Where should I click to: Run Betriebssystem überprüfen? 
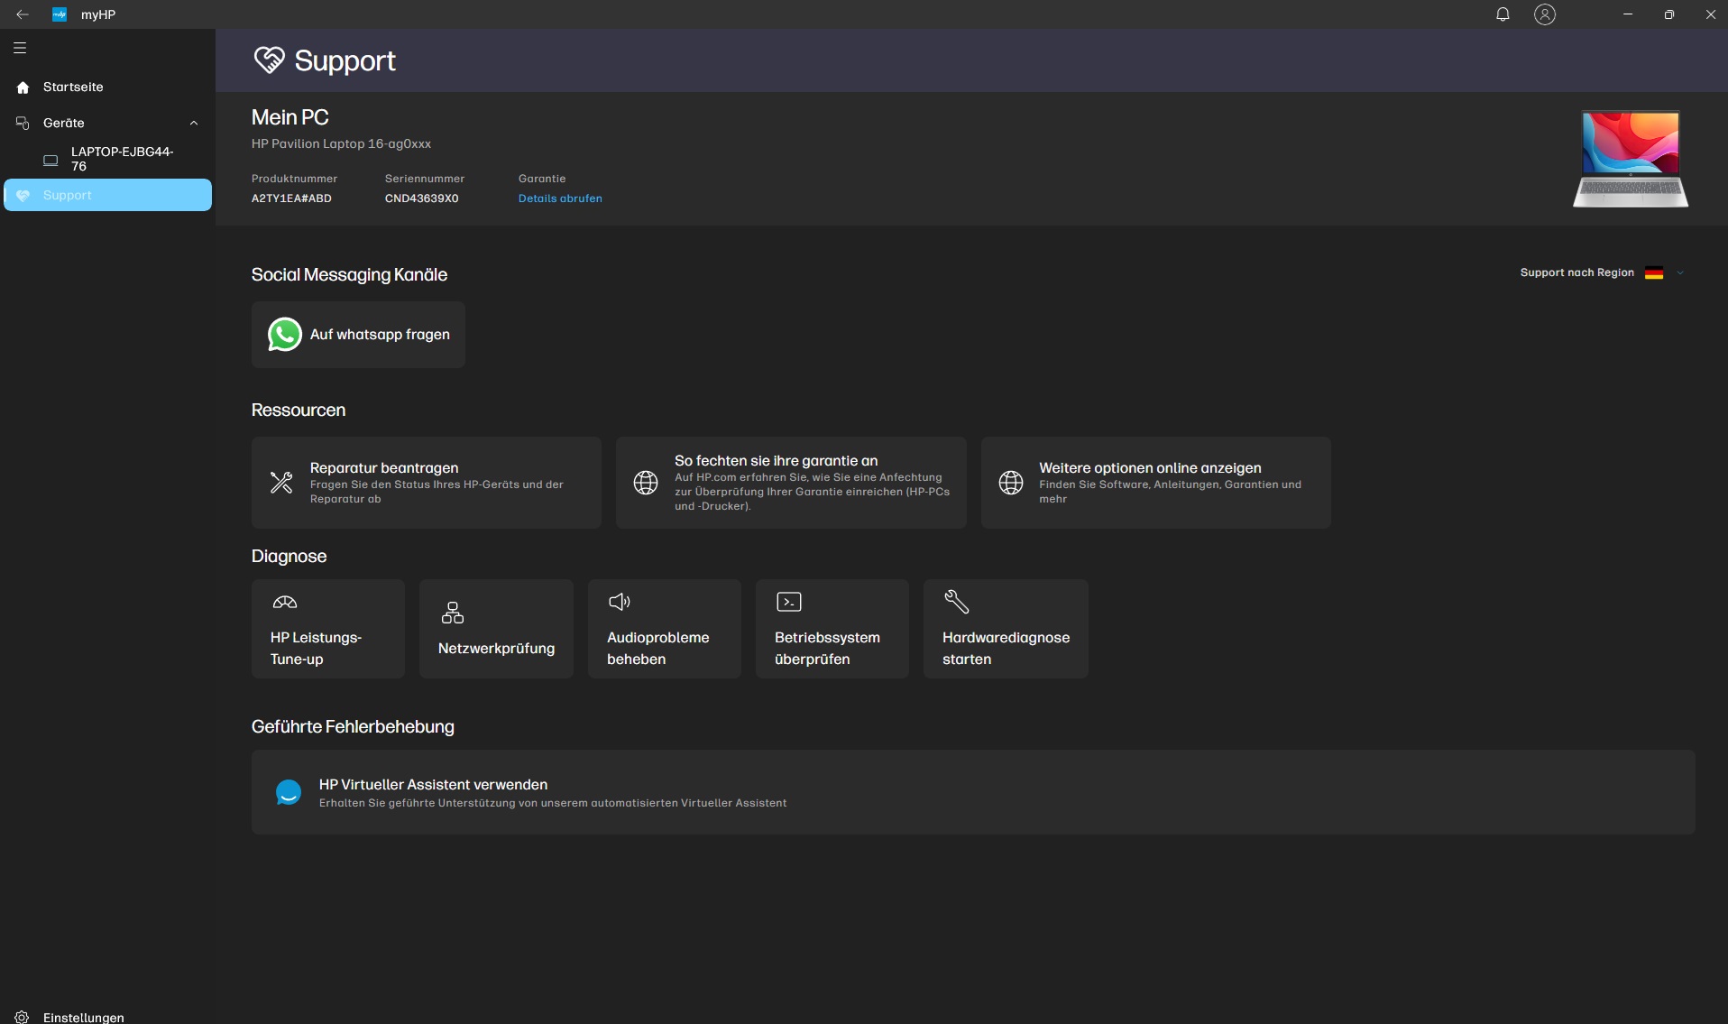pos(832,629)
